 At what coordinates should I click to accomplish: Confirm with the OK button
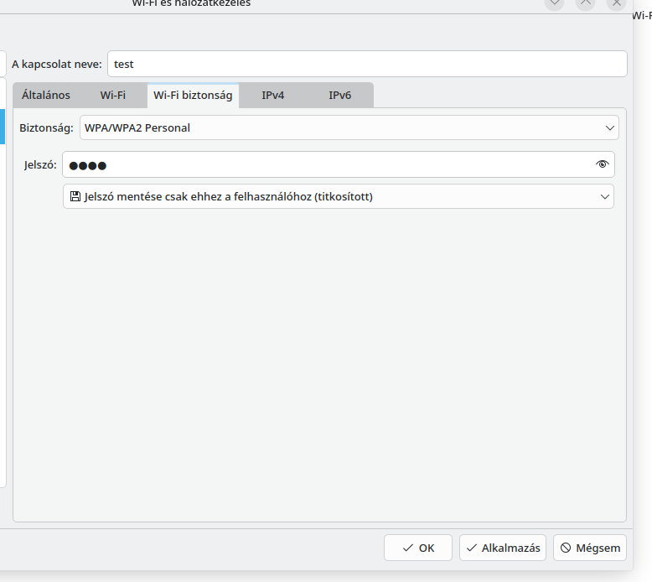point(418,548)
